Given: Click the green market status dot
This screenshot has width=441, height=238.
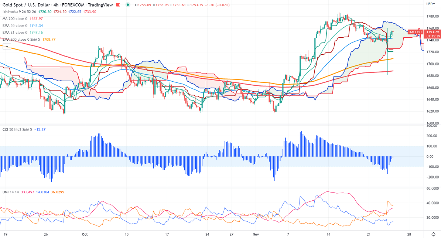Looking at the screenshot, I should (x=128, y=5).
